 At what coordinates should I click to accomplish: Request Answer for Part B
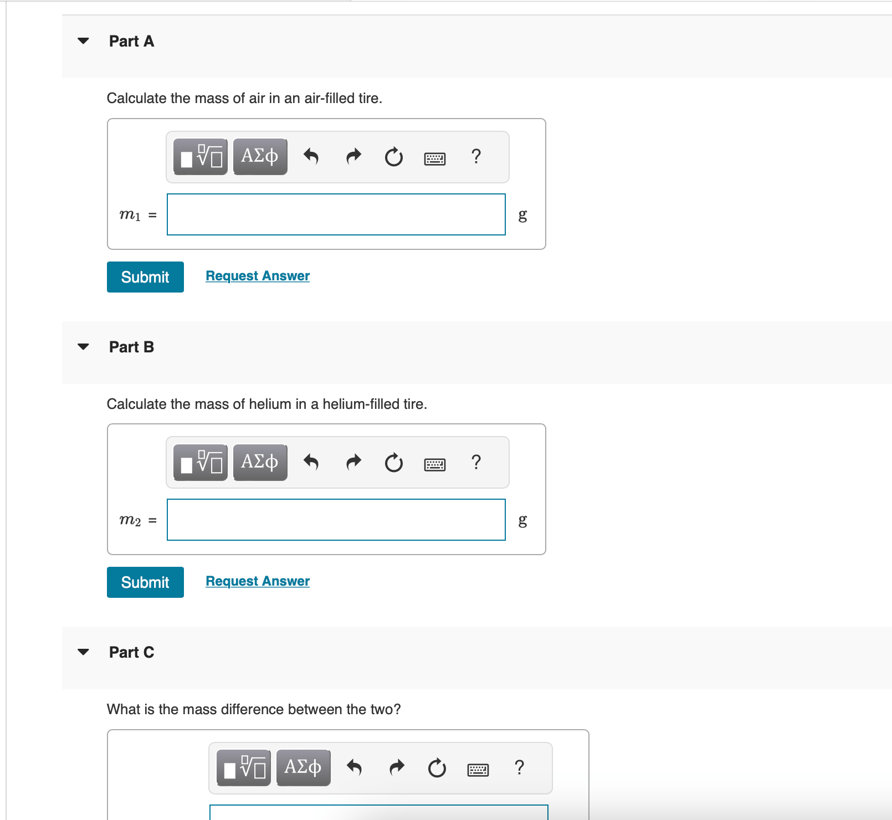258,581
